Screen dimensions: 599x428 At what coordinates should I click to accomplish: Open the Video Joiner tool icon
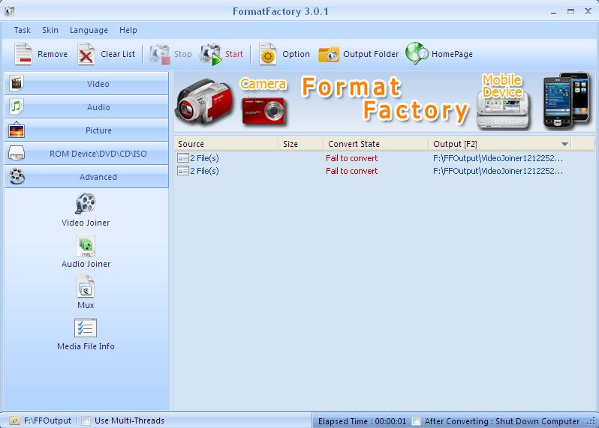click(85, 203)
